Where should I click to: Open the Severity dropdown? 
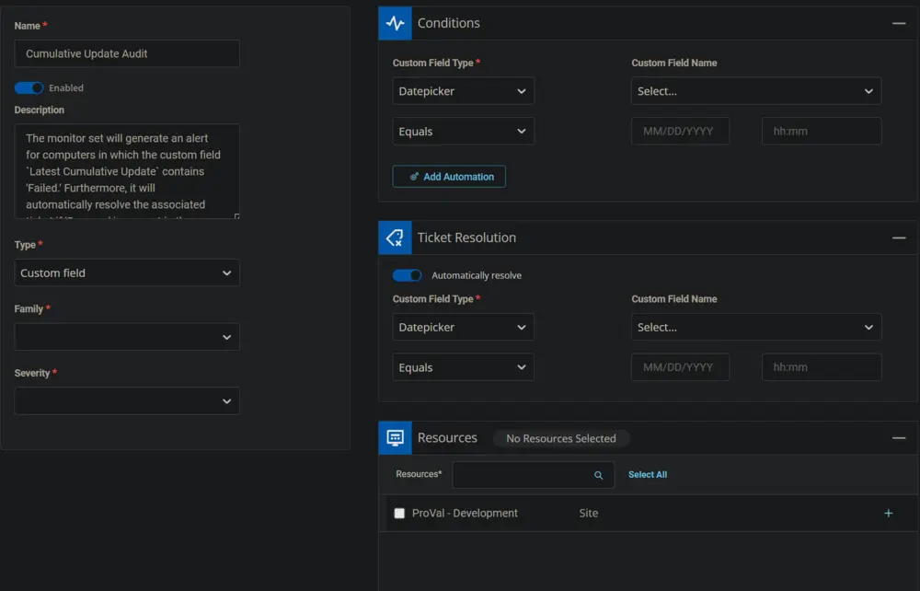[127, 400]
